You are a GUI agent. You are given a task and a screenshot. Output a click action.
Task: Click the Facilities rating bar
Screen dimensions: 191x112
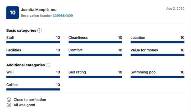point(33,55)
